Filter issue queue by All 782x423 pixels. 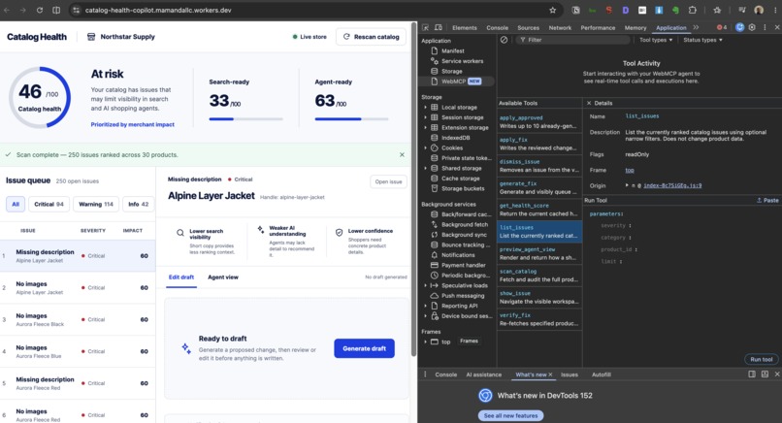[16, 204]
